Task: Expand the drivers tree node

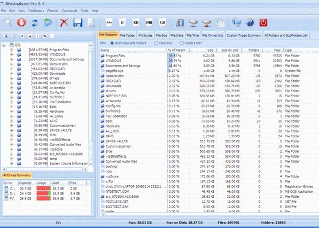Action: tap(12, 78)
